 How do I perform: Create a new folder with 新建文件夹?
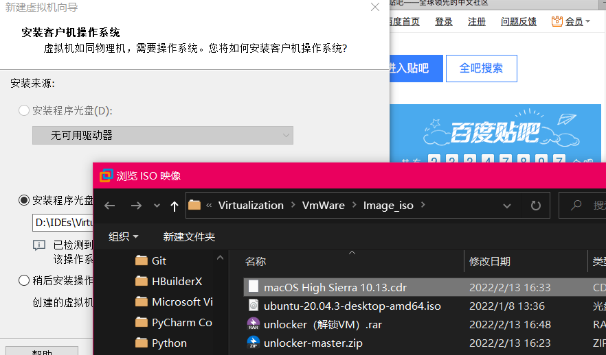189,236
